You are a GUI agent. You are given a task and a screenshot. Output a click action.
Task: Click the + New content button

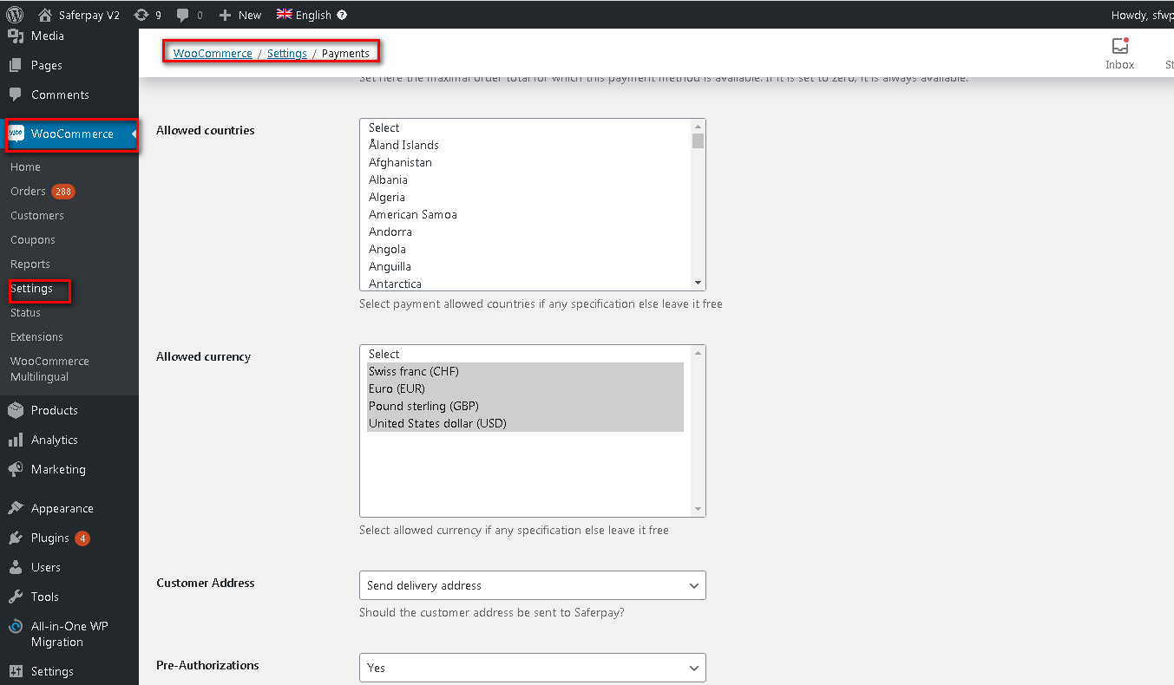(x=239, y=15)
